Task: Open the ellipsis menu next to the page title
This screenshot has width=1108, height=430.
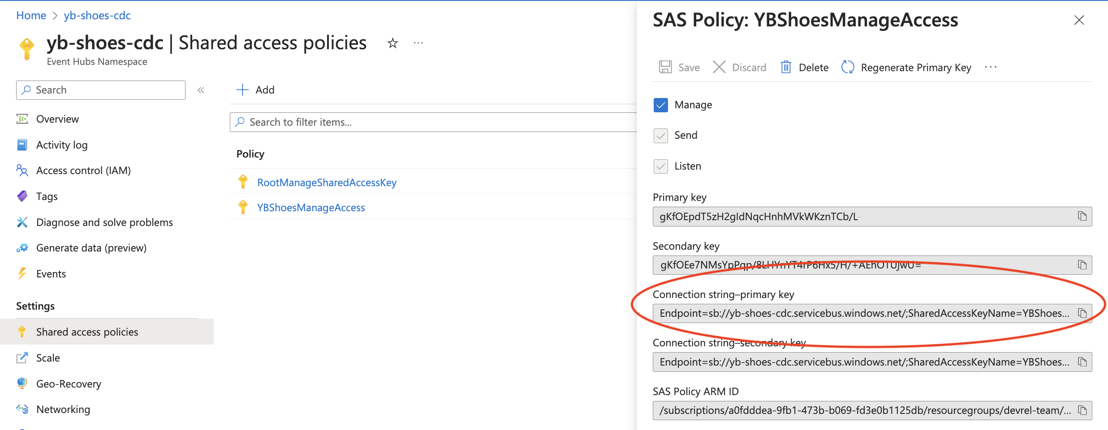Action: [418, 43]
